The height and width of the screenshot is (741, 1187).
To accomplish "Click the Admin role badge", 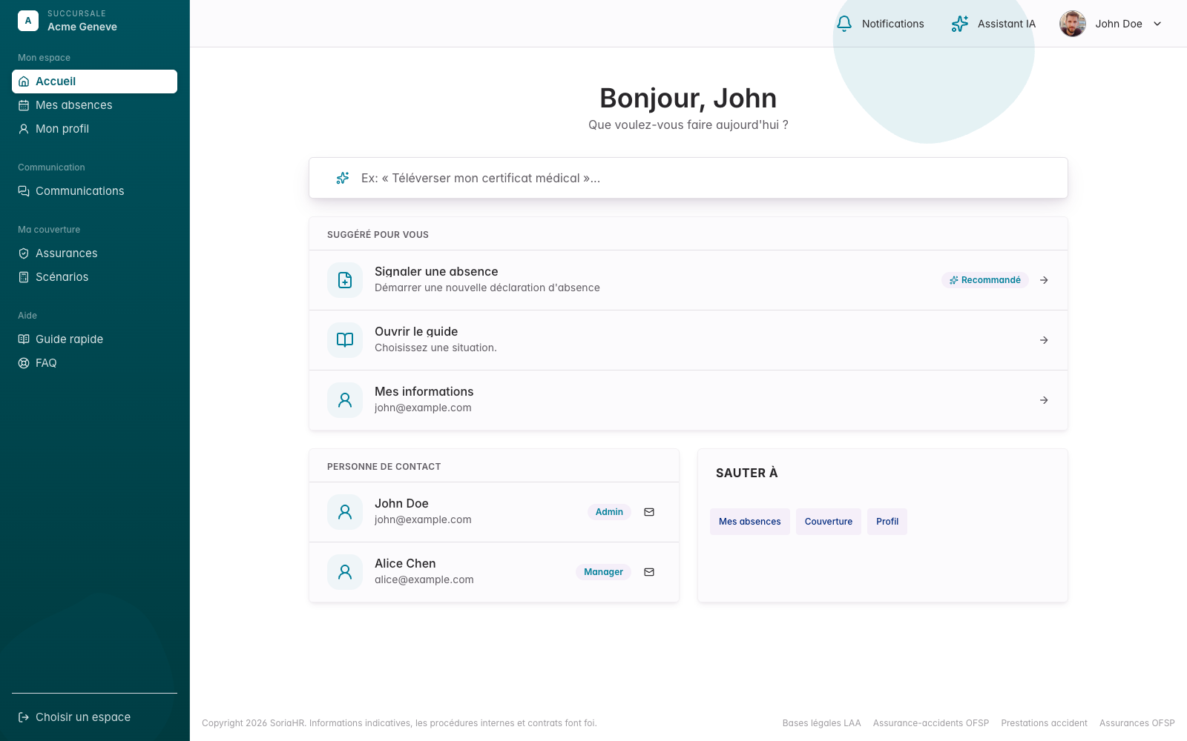I will tap(609, 512).
